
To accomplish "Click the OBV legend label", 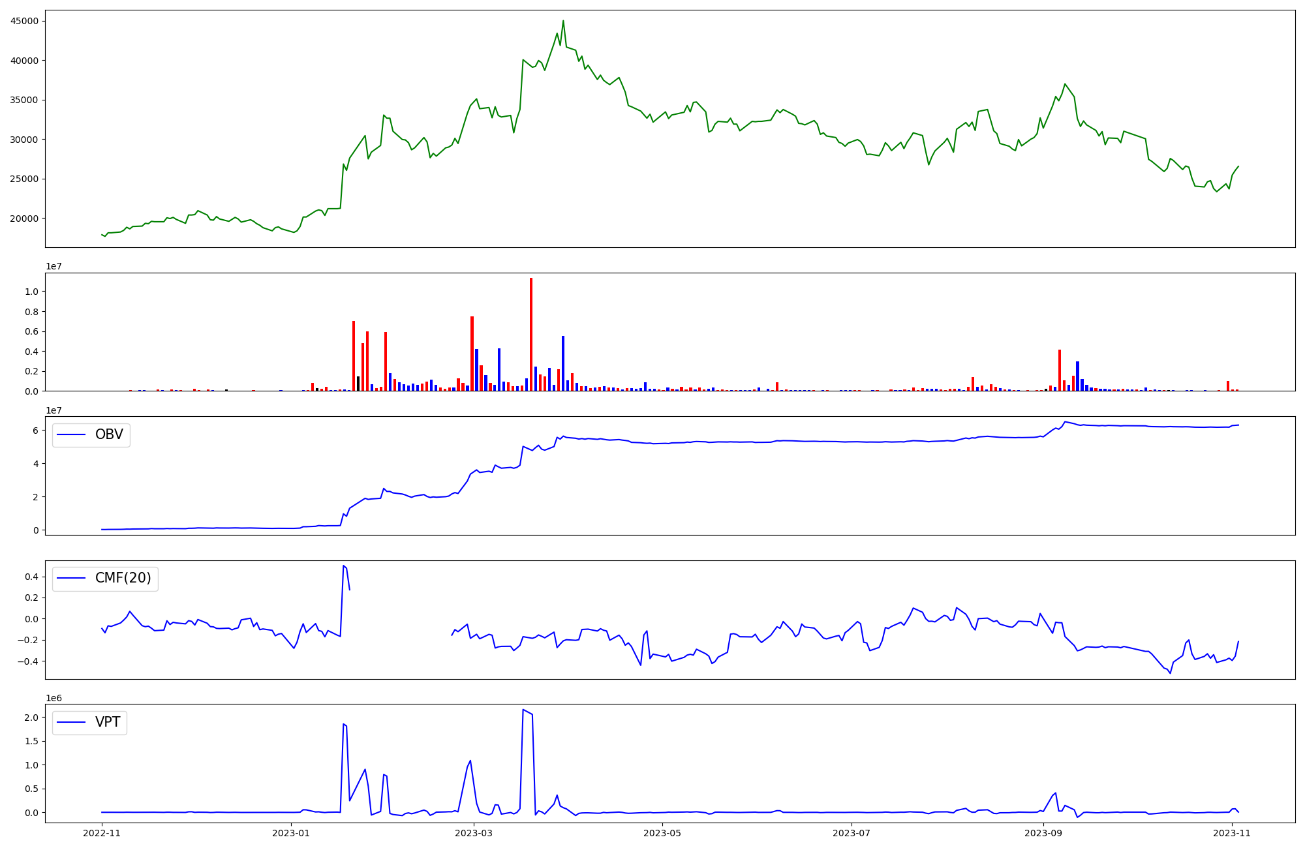I will [109, 435].
